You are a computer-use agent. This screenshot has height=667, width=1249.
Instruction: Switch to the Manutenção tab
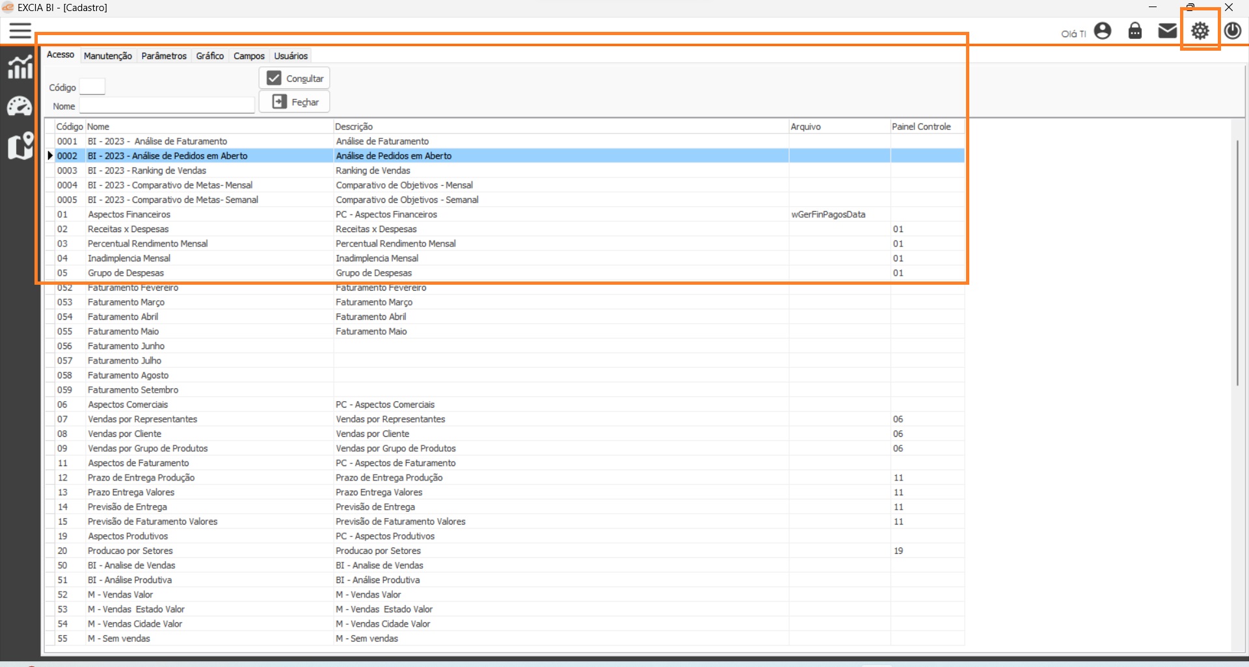[x=108, y=56]
